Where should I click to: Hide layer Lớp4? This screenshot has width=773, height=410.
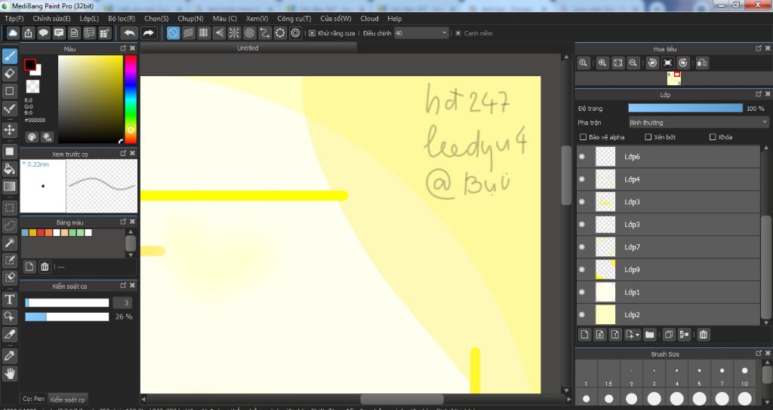coord(582,179)
